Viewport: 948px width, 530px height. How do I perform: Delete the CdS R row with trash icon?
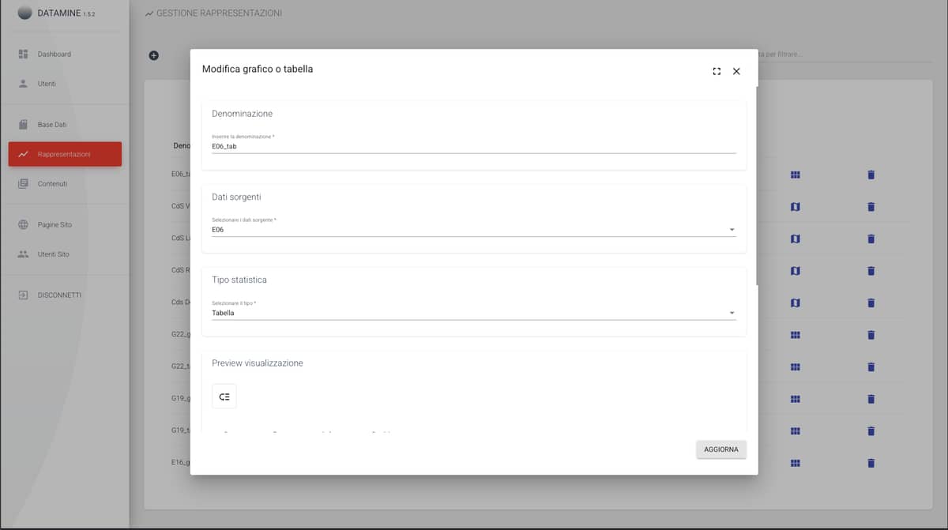tap(871, 270)
